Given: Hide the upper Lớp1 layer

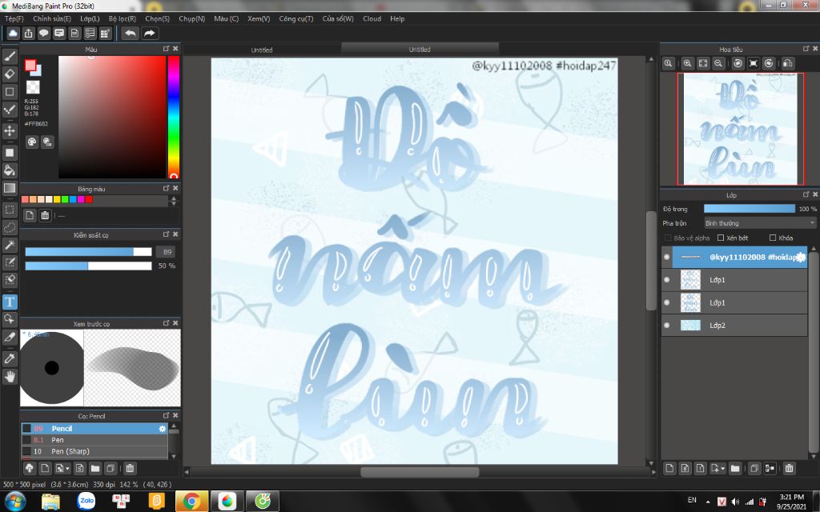Looking at the screenshot, I should click(x=667, y=279).
